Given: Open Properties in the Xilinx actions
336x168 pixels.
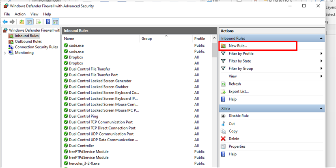Looking at the screenshot, I should point(237,146).
